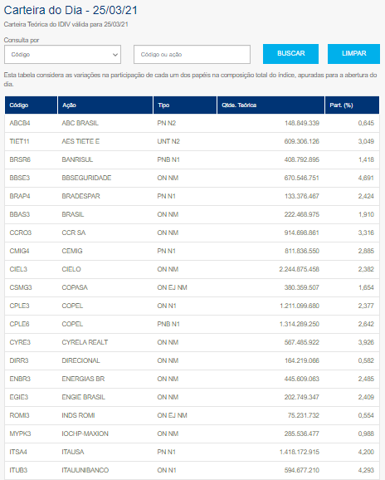Click the participation value 4,293
The image size is (385, 480).
[366, 470]
